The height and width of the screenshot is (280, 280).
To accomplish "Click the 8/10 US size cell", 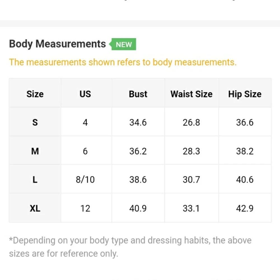I will pyautogui.click(x=85, y=179).
